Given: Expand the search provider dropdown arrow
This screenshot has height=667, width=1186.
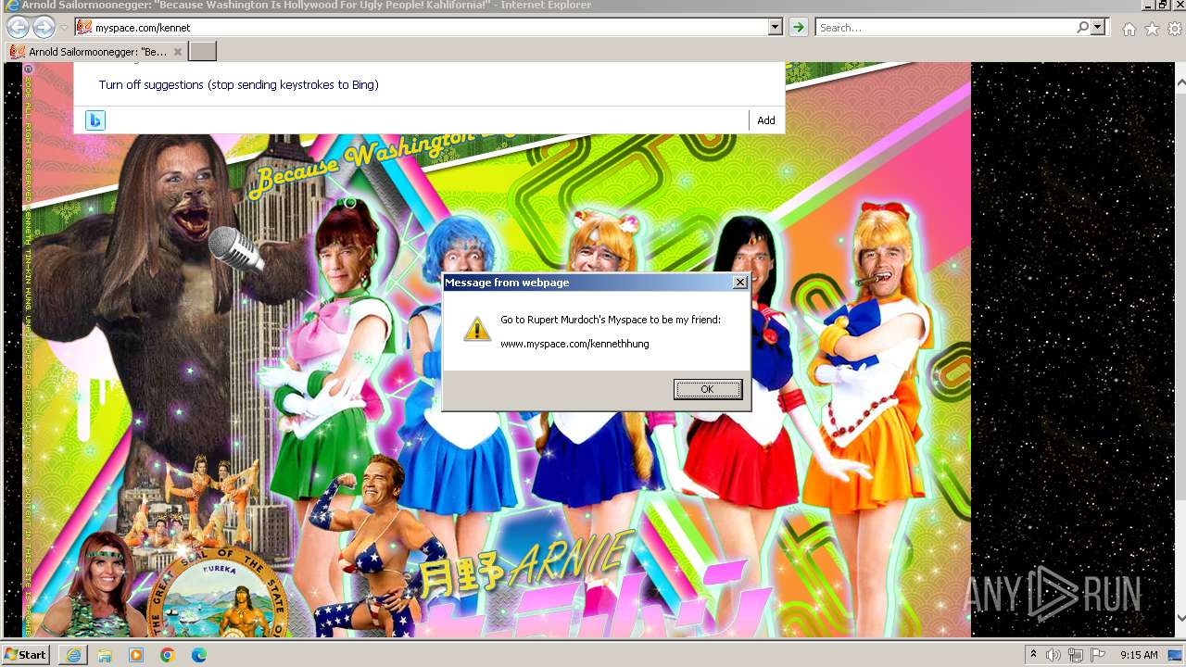Looking at the screenshot, I should pyautogui.click(x=1098, y=28).
